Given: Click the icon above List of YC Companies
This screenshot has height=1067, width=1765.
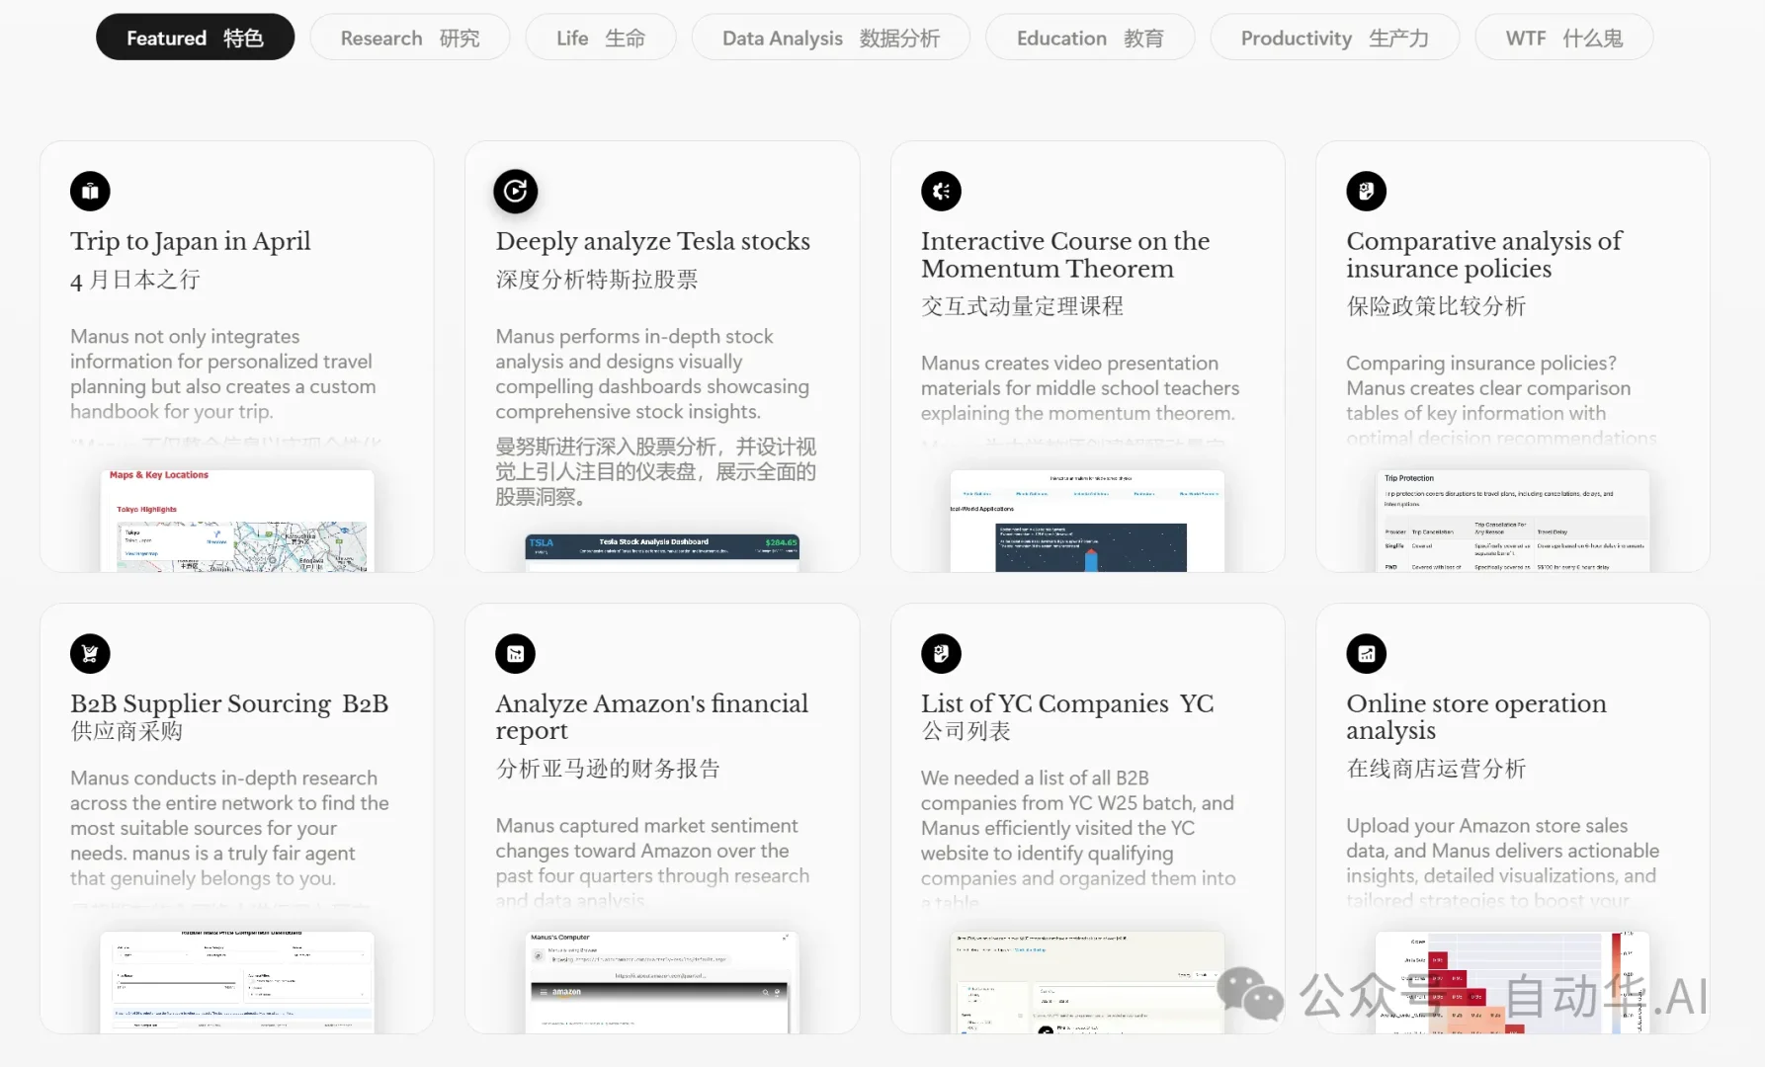Looking at the screenshot, I should 941,653.
